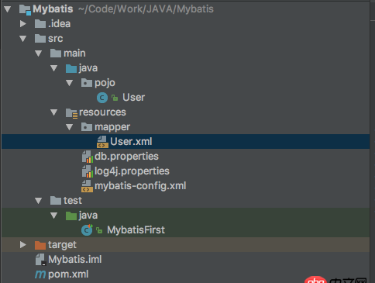Select the Mybatis project root label
The height and width of the screenshot is (283, 375).
click(x=53, y=9)
